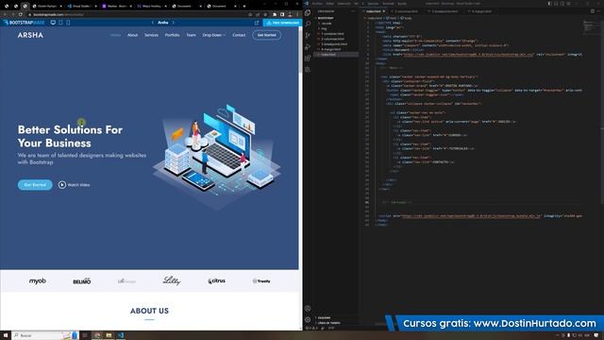The image size is (604, 340).
Task: Collapse the BOOTSTRAP folder in Explorer
Action: (x=326, y=18)
